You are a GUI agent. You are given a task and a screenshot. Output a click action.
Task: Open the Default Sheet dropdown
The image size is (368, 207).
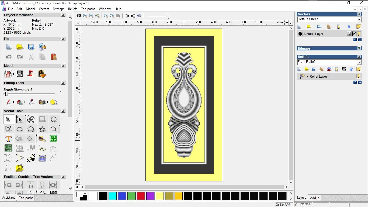pos(359,19)
